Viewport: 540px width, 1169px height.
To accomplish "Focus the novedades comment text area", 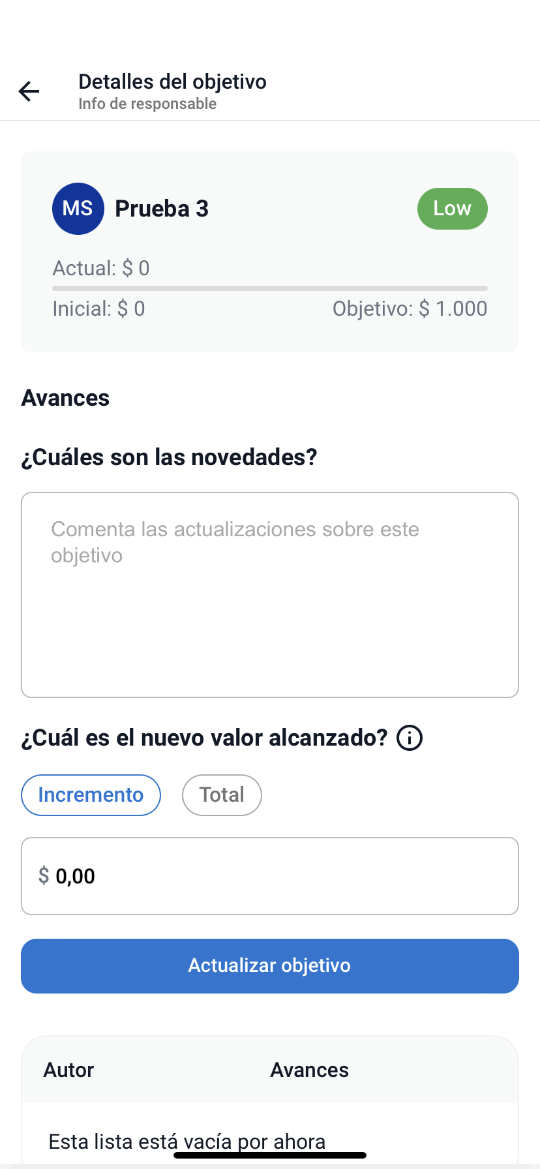I will click(270, 595).
